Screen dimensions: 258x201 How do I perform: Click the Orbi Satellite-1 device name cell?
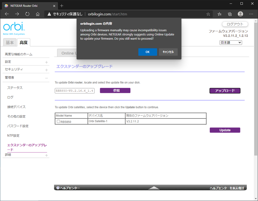coord(106,121)
